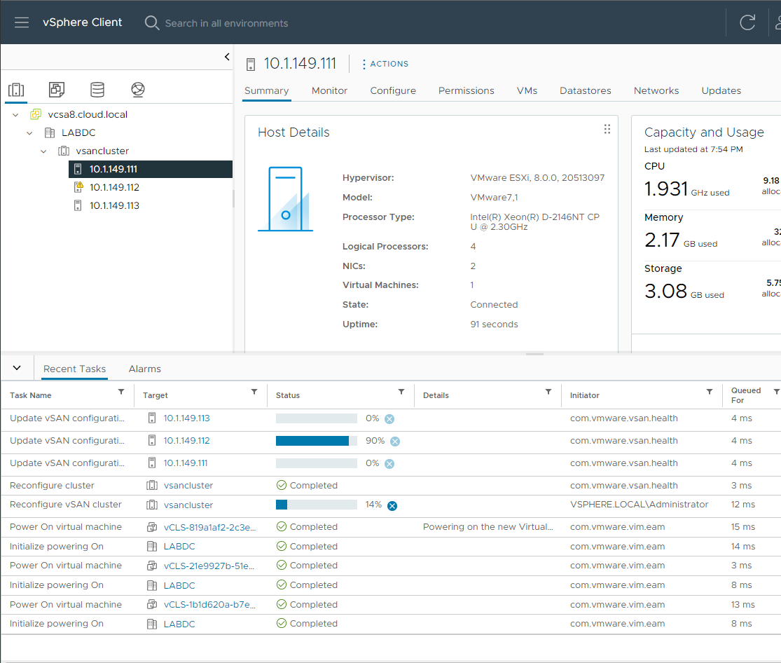Click the search magnifier icon
Image resolution: width=781 pixels, height=663 pixels.
click(152, 22)
